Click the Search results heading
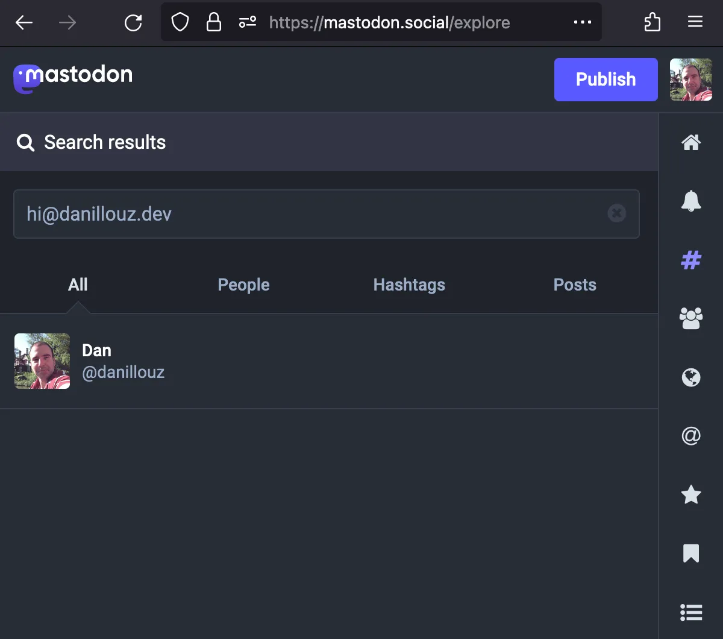This screenshot has height=639, width=723. point(105,142)
